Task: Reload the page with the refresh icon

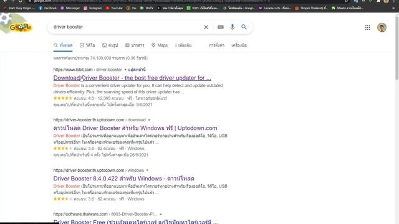Action: pos(21,1)
